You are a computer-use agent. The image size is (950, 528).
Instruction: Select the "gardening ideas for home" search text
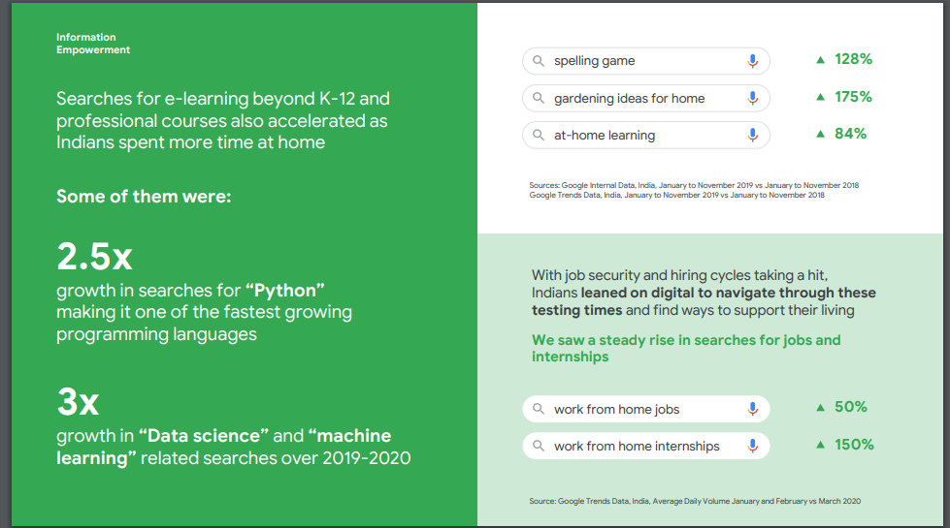click(629, 99)
